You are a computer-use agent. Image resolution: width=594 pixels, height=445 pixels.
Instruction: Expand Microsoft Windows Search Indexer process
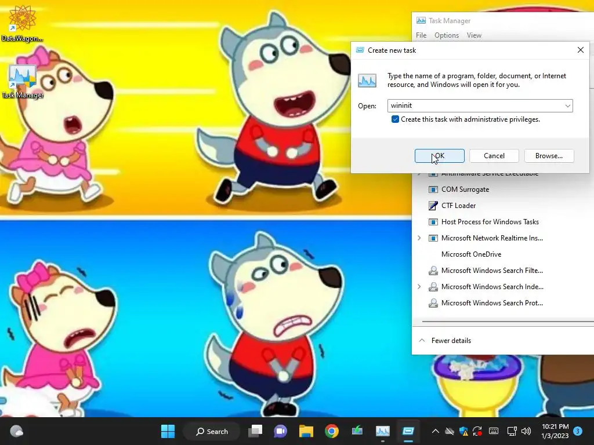pos(419,287)
